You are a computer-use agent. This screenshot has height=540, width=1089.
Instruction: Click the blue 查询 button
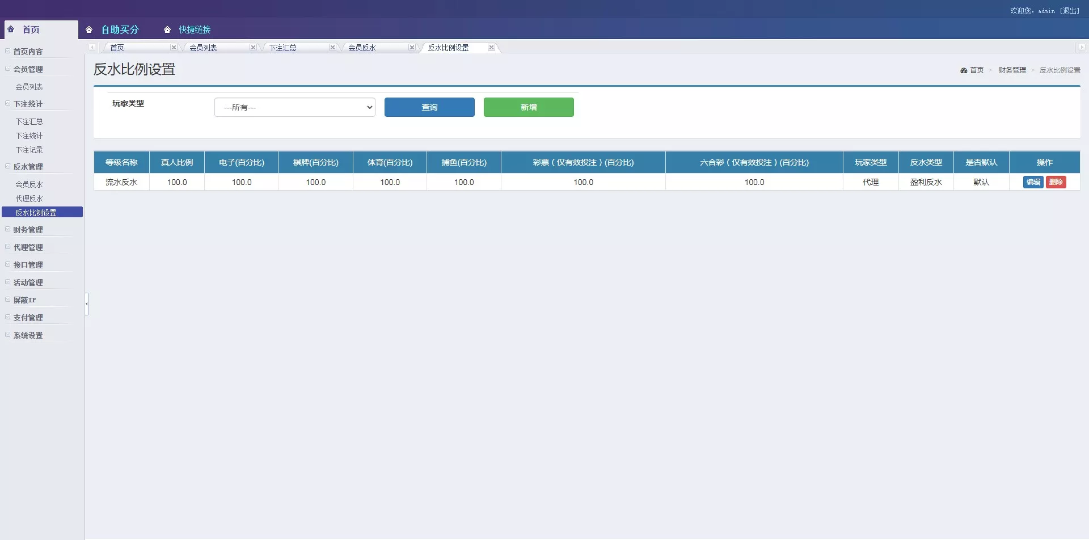click(429, 107)
